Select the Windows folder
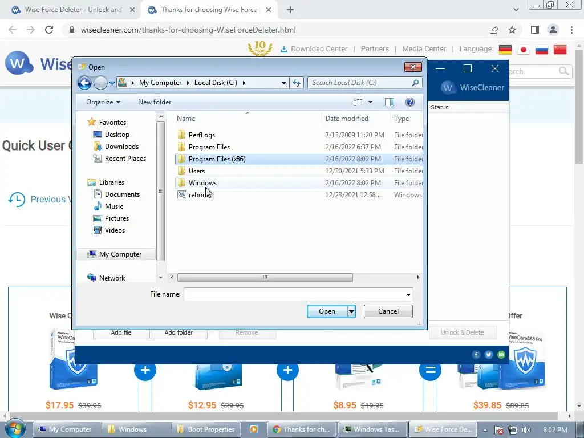584x438 pixels. [x=299, y=183]
